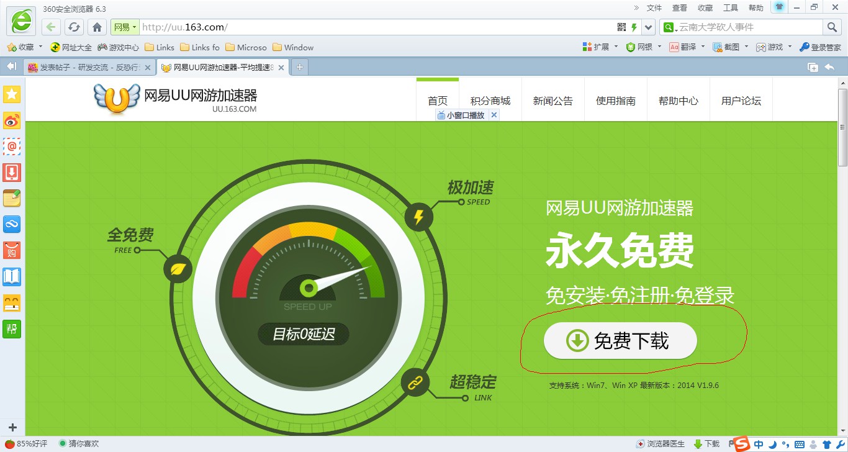The width and height of the screenshot is (848, 452).
Task: Open the 文件 menu
Action: point(654,8)
